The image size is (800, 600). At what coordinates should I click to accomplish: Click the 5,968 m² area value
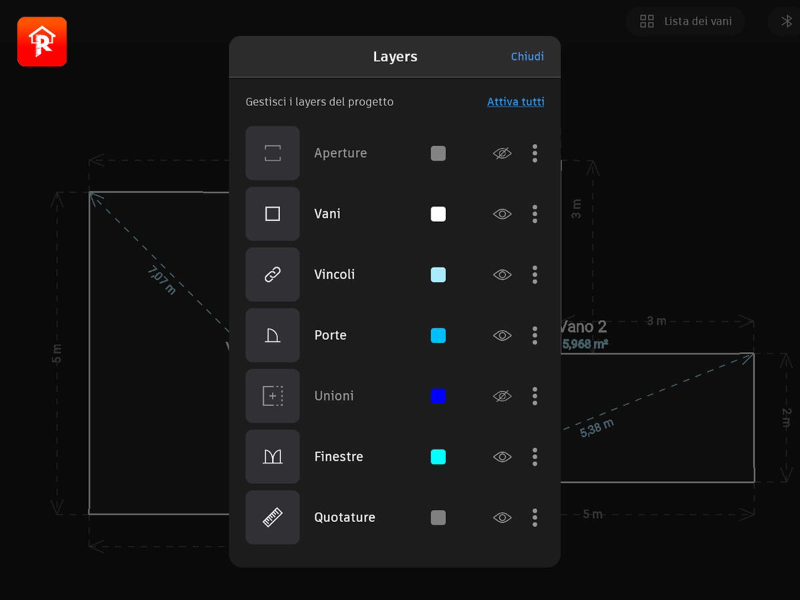coord(585,344)
